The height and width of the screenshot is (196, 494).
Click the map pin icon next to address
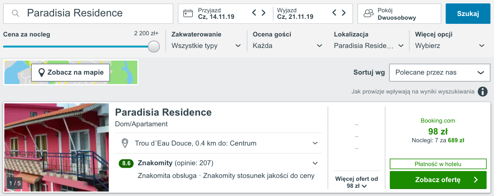point(125,143)
